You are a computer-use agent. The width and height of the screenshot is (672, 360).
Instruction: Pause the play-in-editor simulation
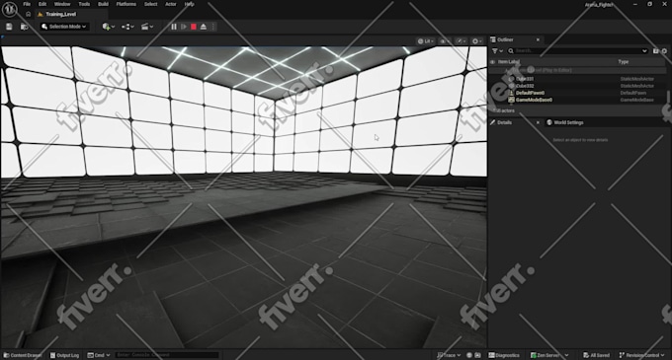coord(174,27)
